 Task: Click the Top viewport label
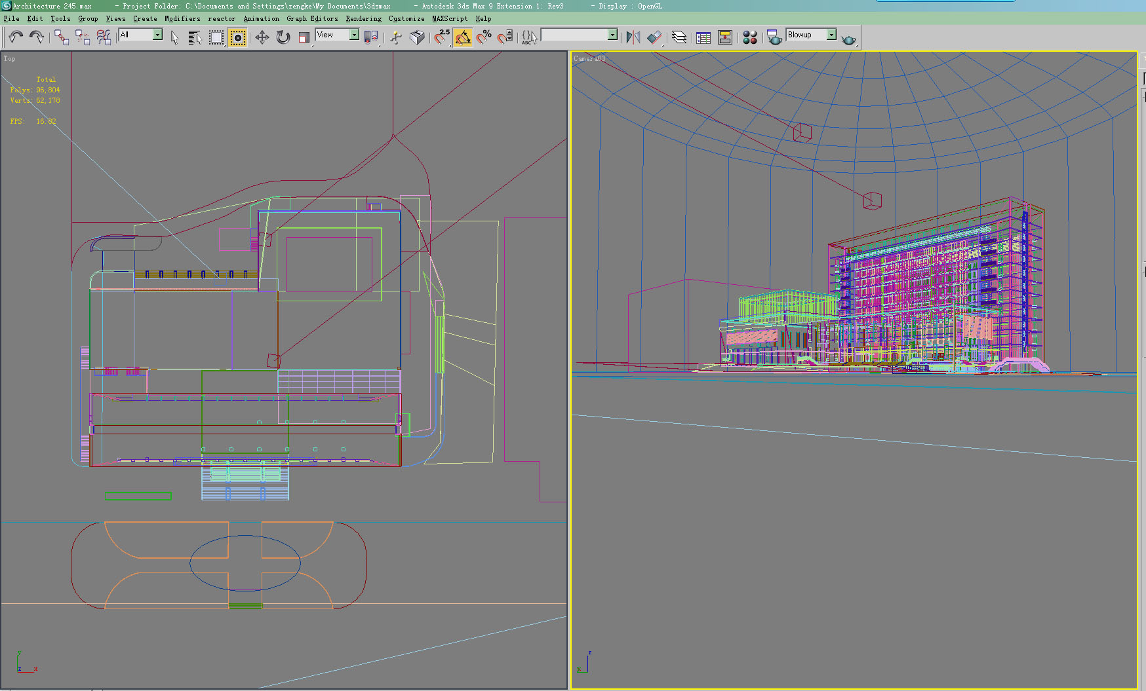[x=9, y=58]
